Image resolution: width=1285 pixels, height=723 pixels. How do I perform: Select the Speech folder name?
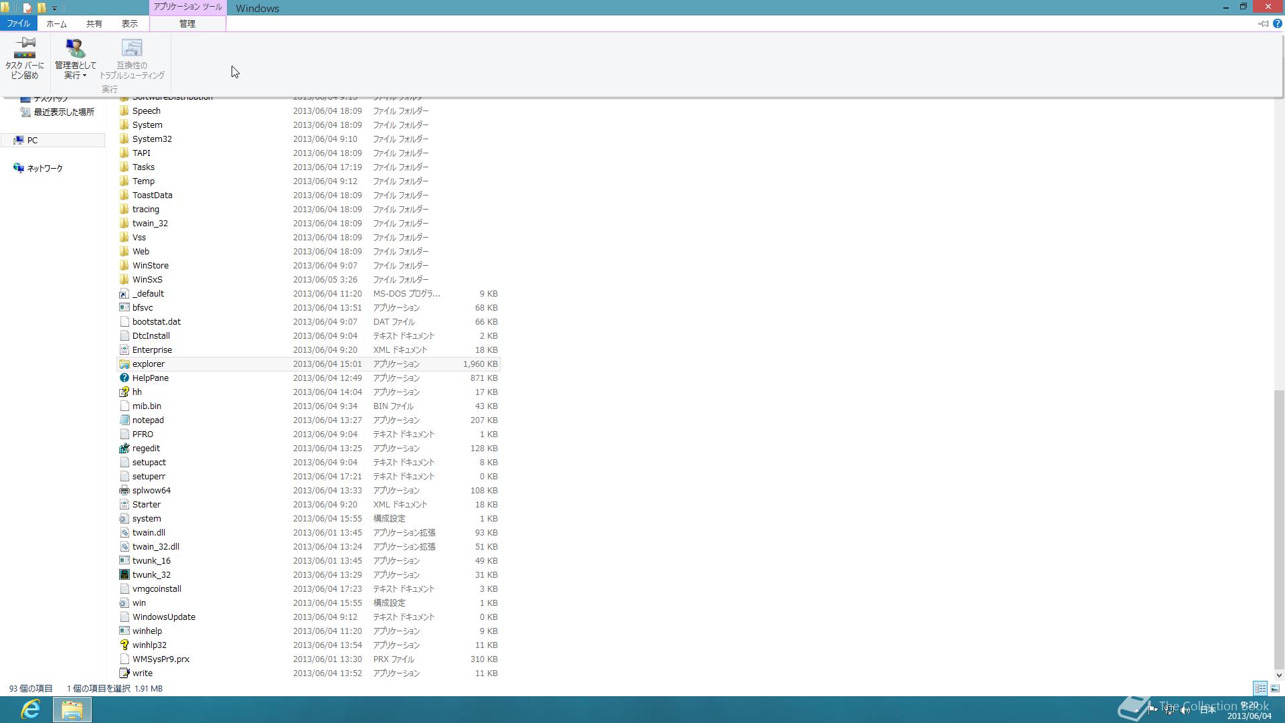146,111
